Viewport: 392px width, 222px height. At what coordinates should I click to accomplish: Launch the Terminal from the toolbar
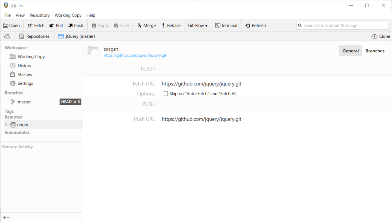[x=226, y=26]
